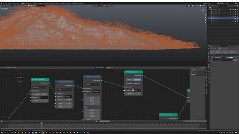Click the Windows Start button
Viewport: 239px width, 134px height.
[1, 133]
